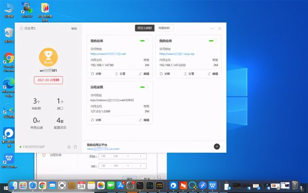The width and height of the screenshot is (308, 193).
Task: Switch to the 自定义映射 tab
Action: [x=145, y=28]
